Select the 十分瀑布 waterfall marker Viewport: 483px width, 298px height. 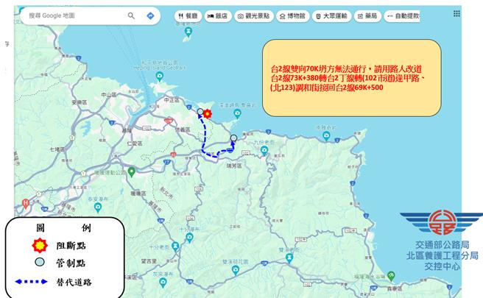coord(189,238)
